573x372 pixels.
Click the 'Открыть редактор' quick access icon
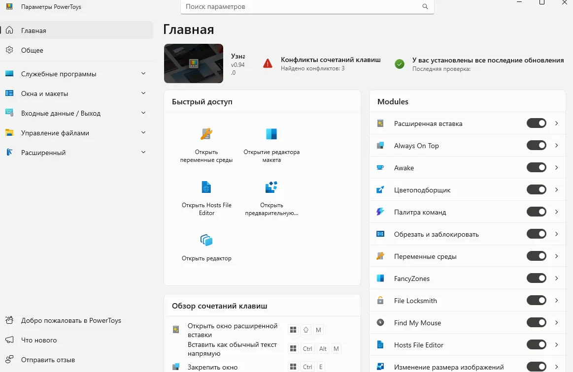[x=206, y=240]
